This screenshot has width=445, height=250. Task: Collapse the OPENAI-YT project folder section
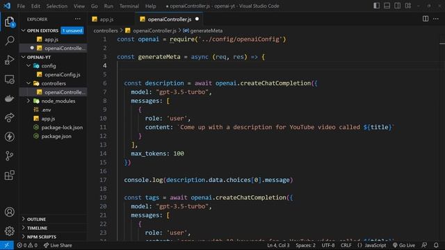[24, 57]
